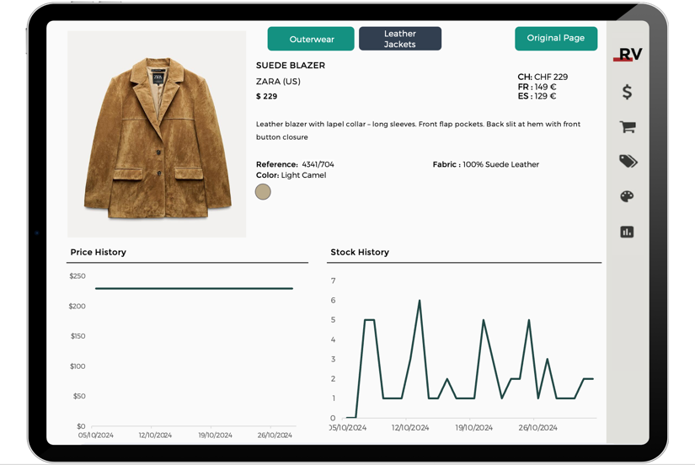Click the Stock History heading
The width and height of the screenshot is (695, 465).
pyautogui.click(x=360, y=252)
